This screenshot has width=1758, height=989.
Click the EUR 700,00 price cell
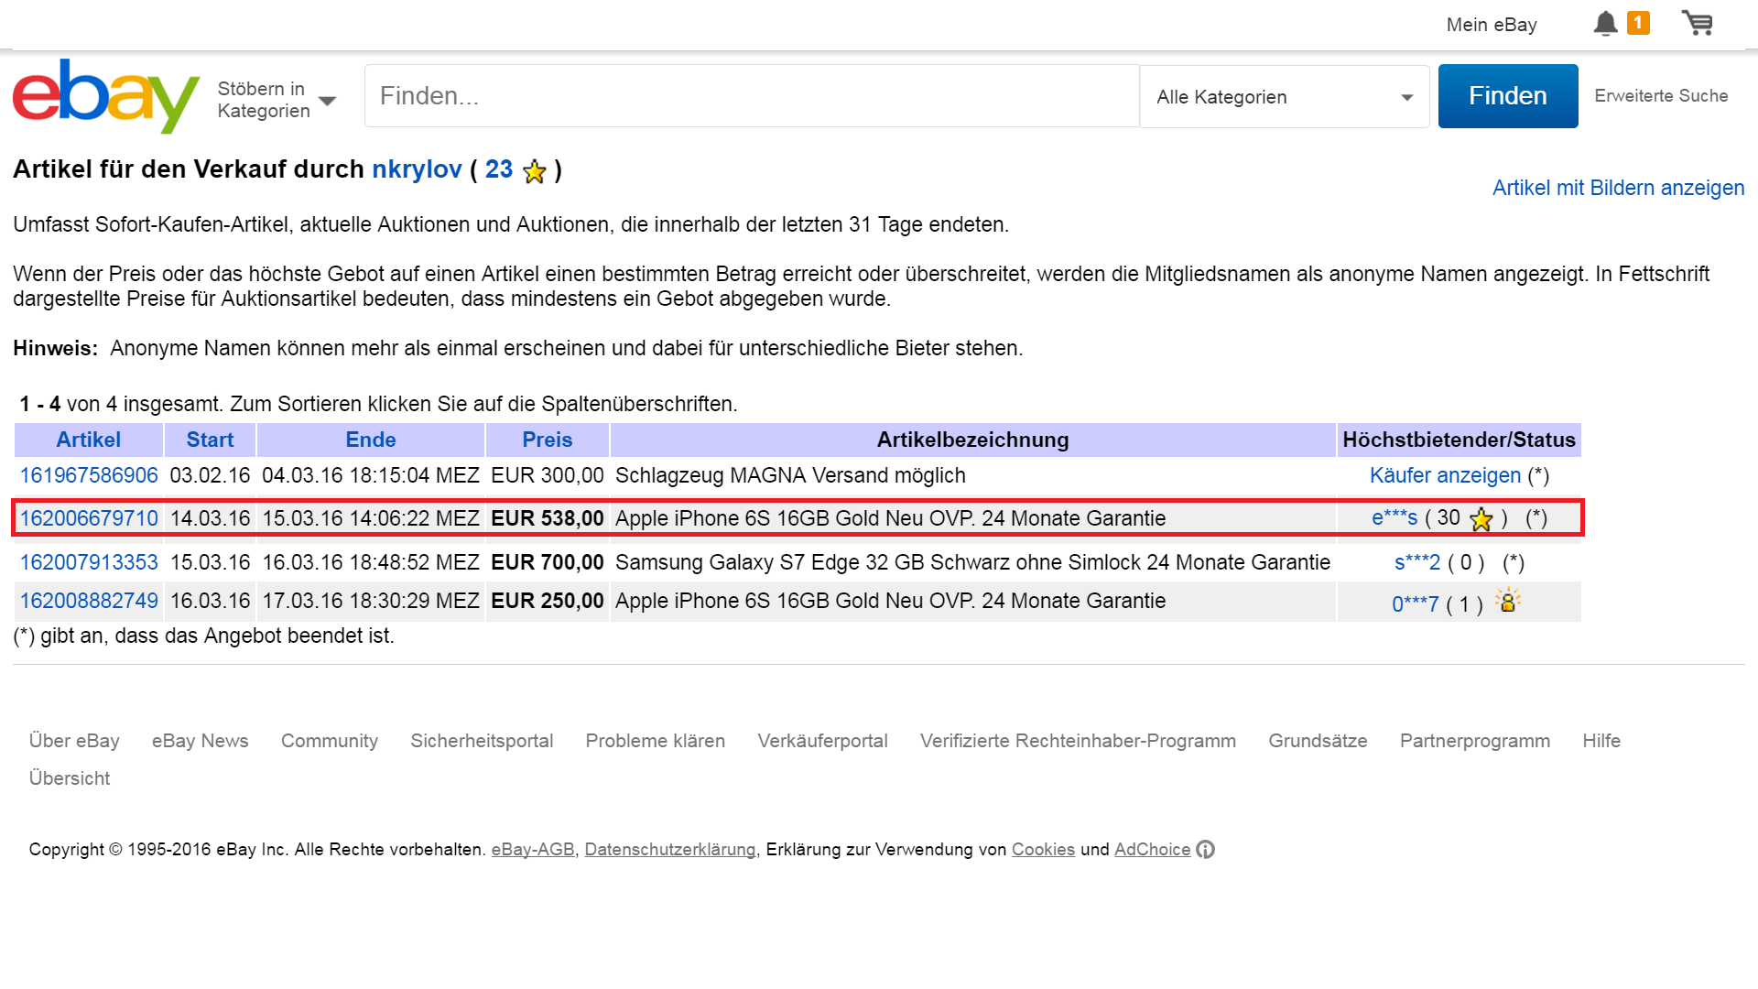548,562
